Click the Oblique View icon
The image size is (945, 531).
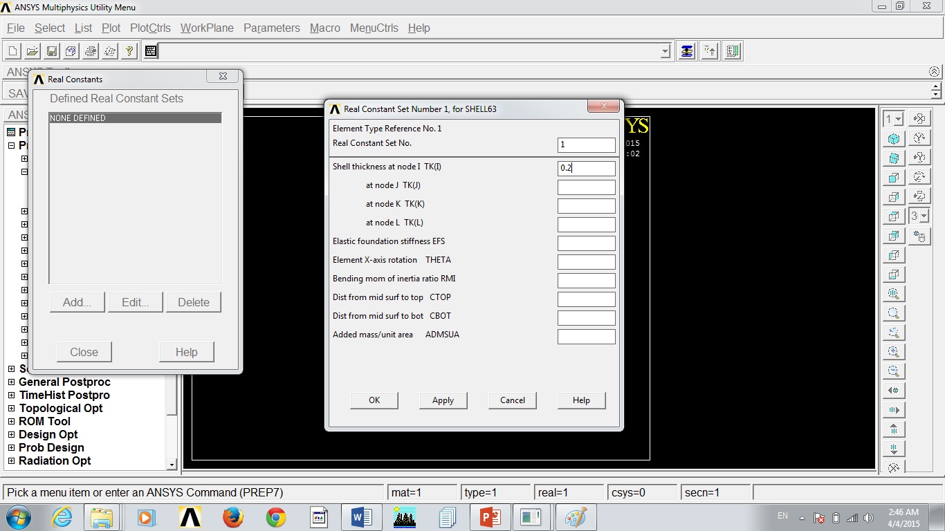(894, 158)
